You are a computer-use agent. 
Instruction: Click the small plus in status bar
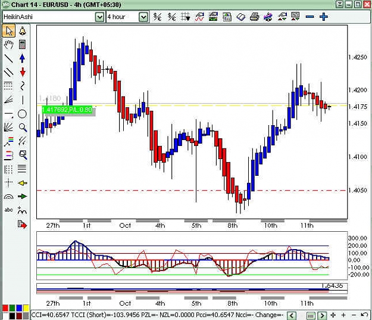tap(343, 315)
